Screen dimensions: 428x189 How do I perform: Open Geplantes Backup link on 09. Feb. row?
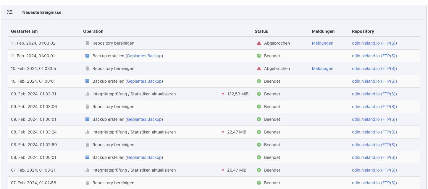tap(144, 119)
